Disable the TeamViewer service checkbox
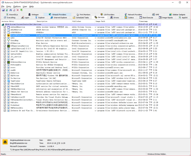191x156 pixels. click(5, 81)
